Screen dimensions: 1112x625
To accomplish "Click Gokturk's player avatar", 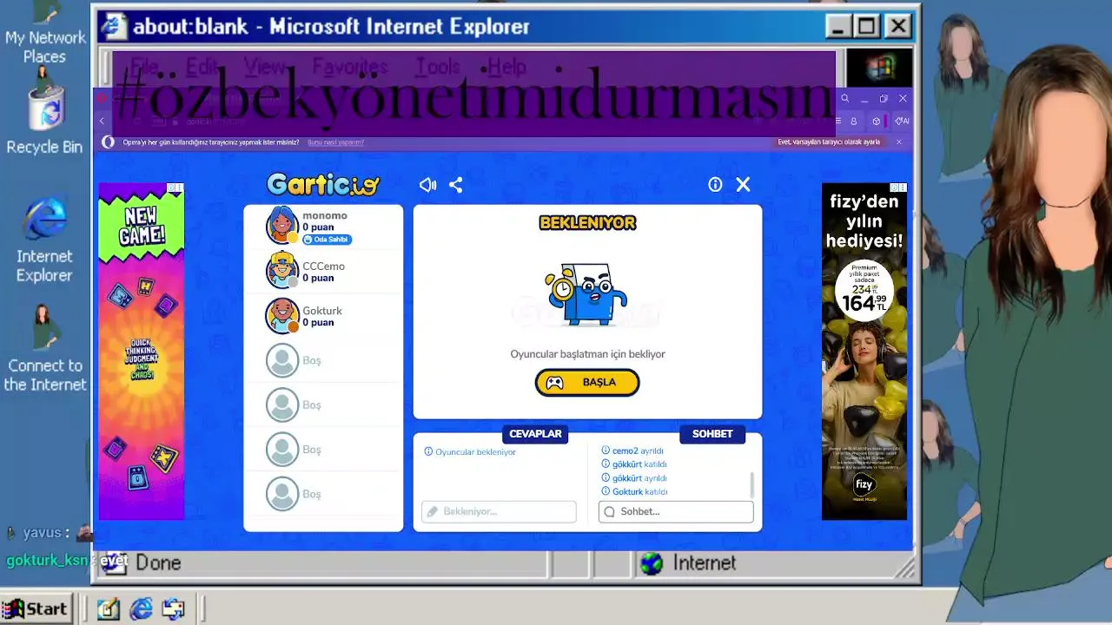I will tap(282, 315).
